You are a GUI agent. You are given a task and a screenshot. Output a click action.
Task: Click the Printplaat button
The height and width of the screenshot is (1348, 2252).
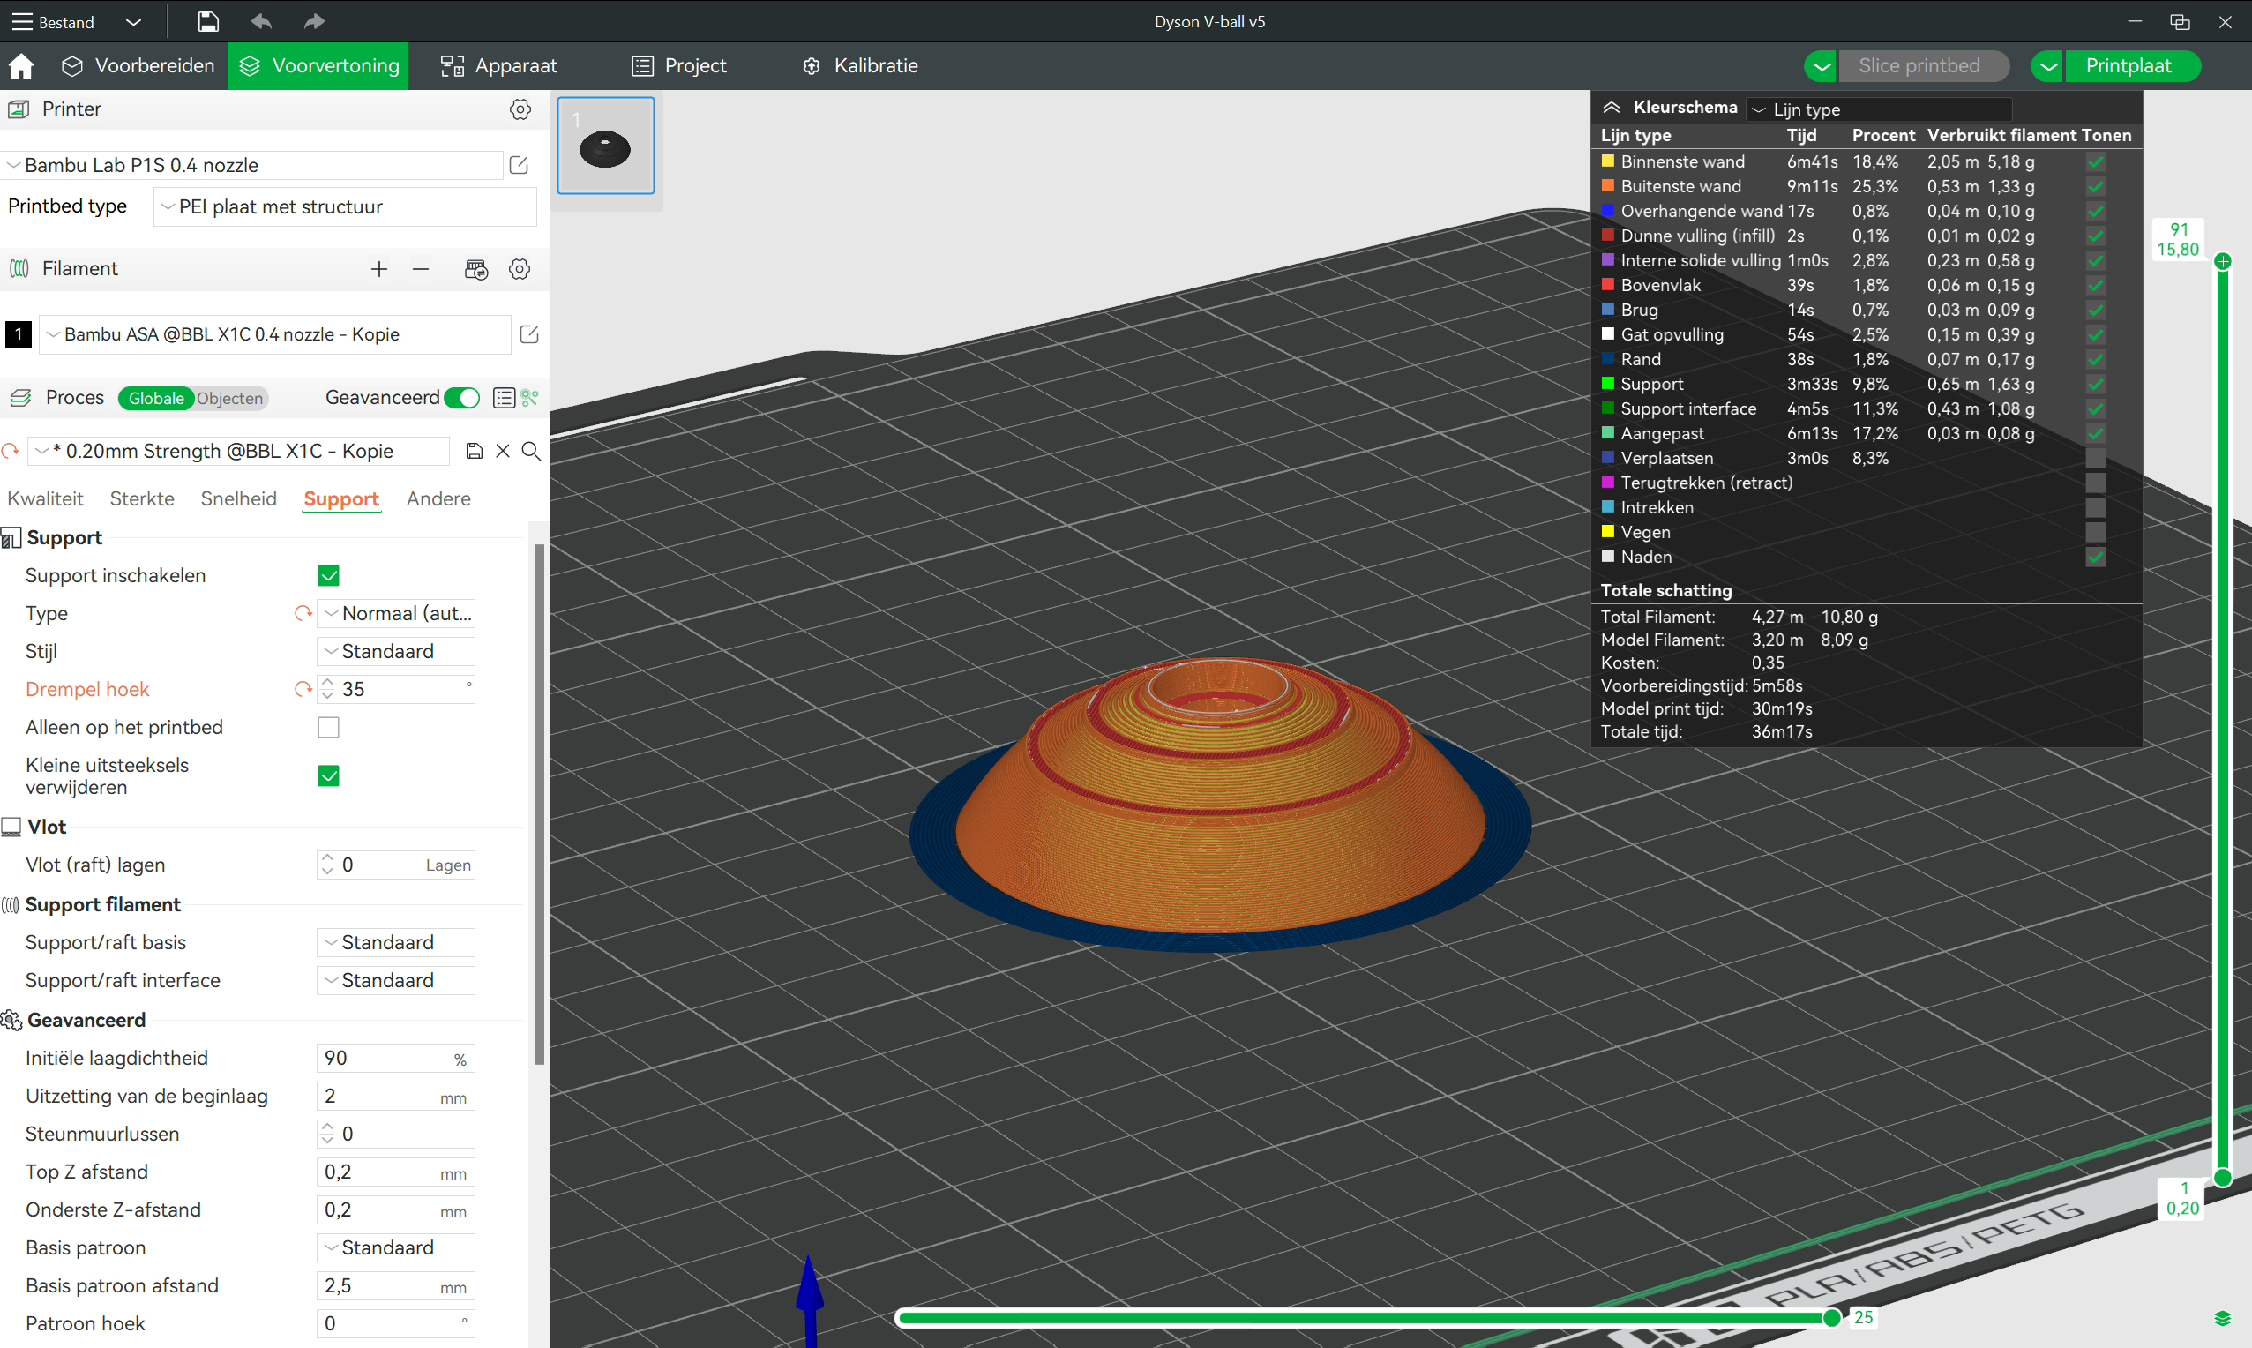pyautogui.click(x=2128, y=65)
